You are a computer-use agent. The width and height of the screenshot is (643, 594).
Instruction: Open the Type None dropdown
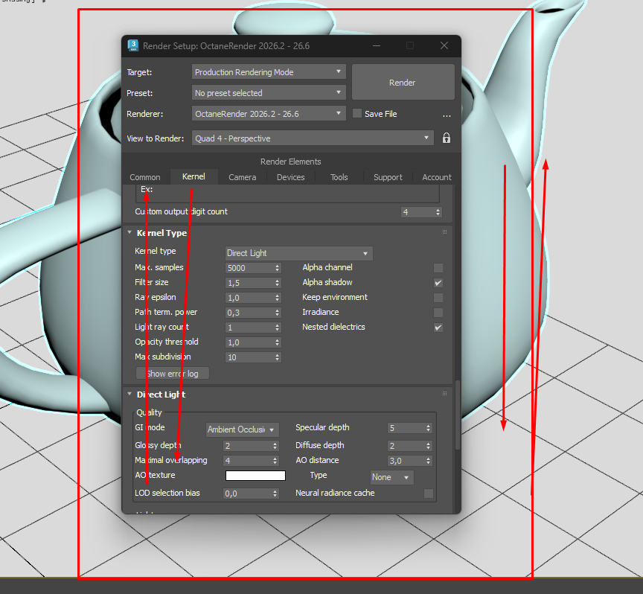pos(391,477)
